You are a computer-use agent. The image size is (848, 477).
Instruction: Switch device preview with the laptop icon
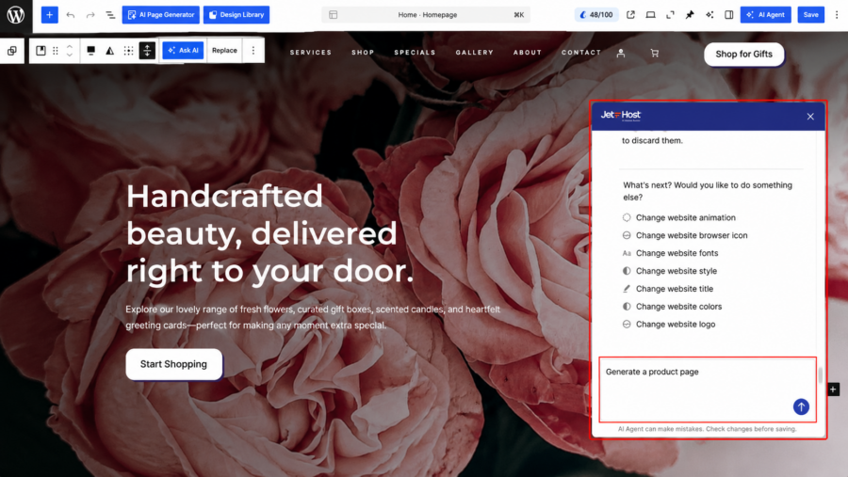coord(650,15)
